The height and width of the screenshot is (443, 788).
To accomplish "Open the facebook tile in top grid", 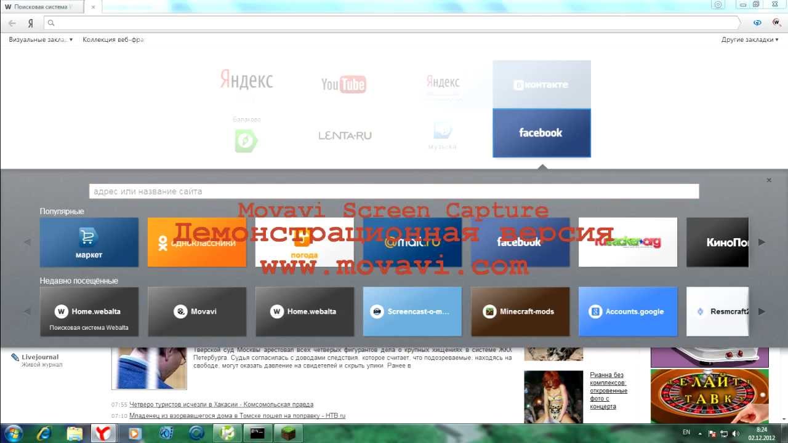I will [x=541, y=133].
